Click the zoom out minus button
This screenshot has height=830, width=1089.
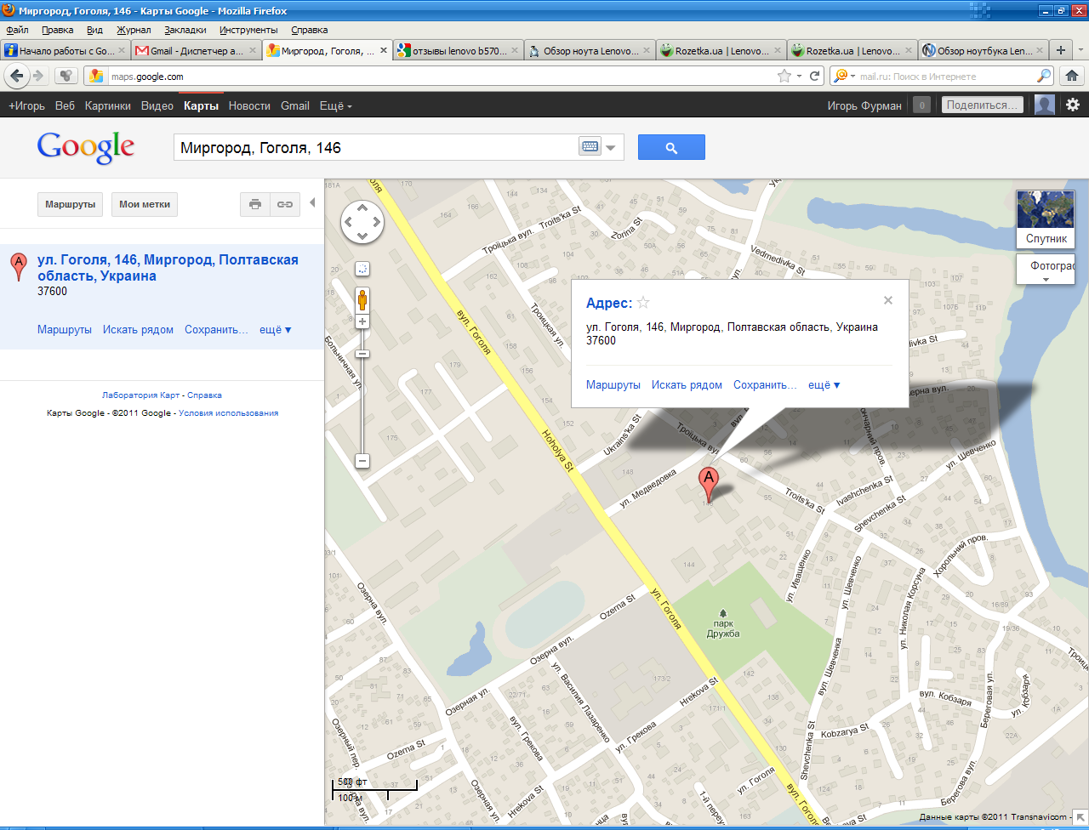point(362,461)
